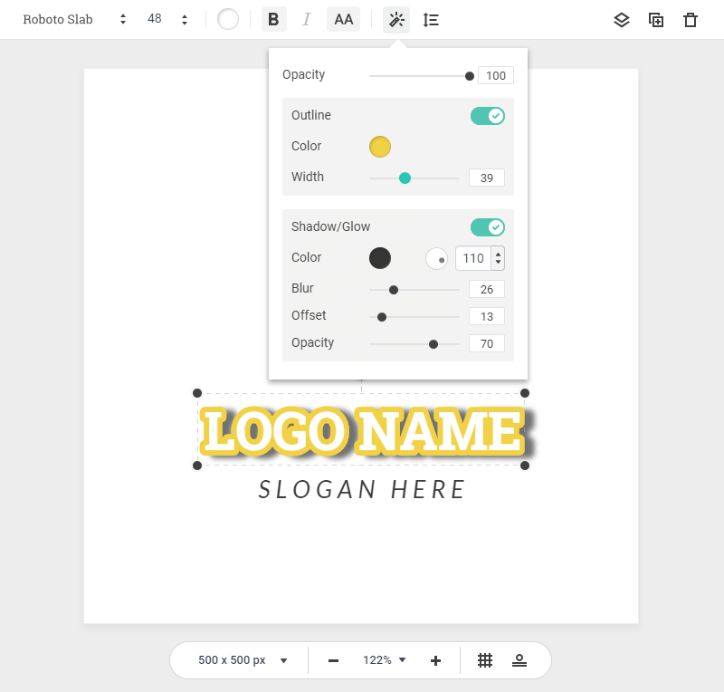The height and width of the screenshot is (692, 724).
Task: Toggle uppercase AA text option
Action: click(343, 19)
